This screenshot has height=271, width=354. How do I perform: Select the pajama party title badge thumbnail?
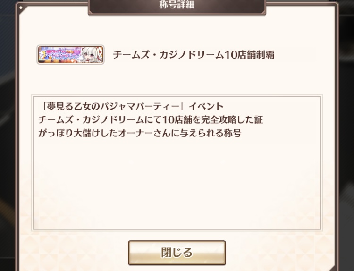tap(70, 55)
